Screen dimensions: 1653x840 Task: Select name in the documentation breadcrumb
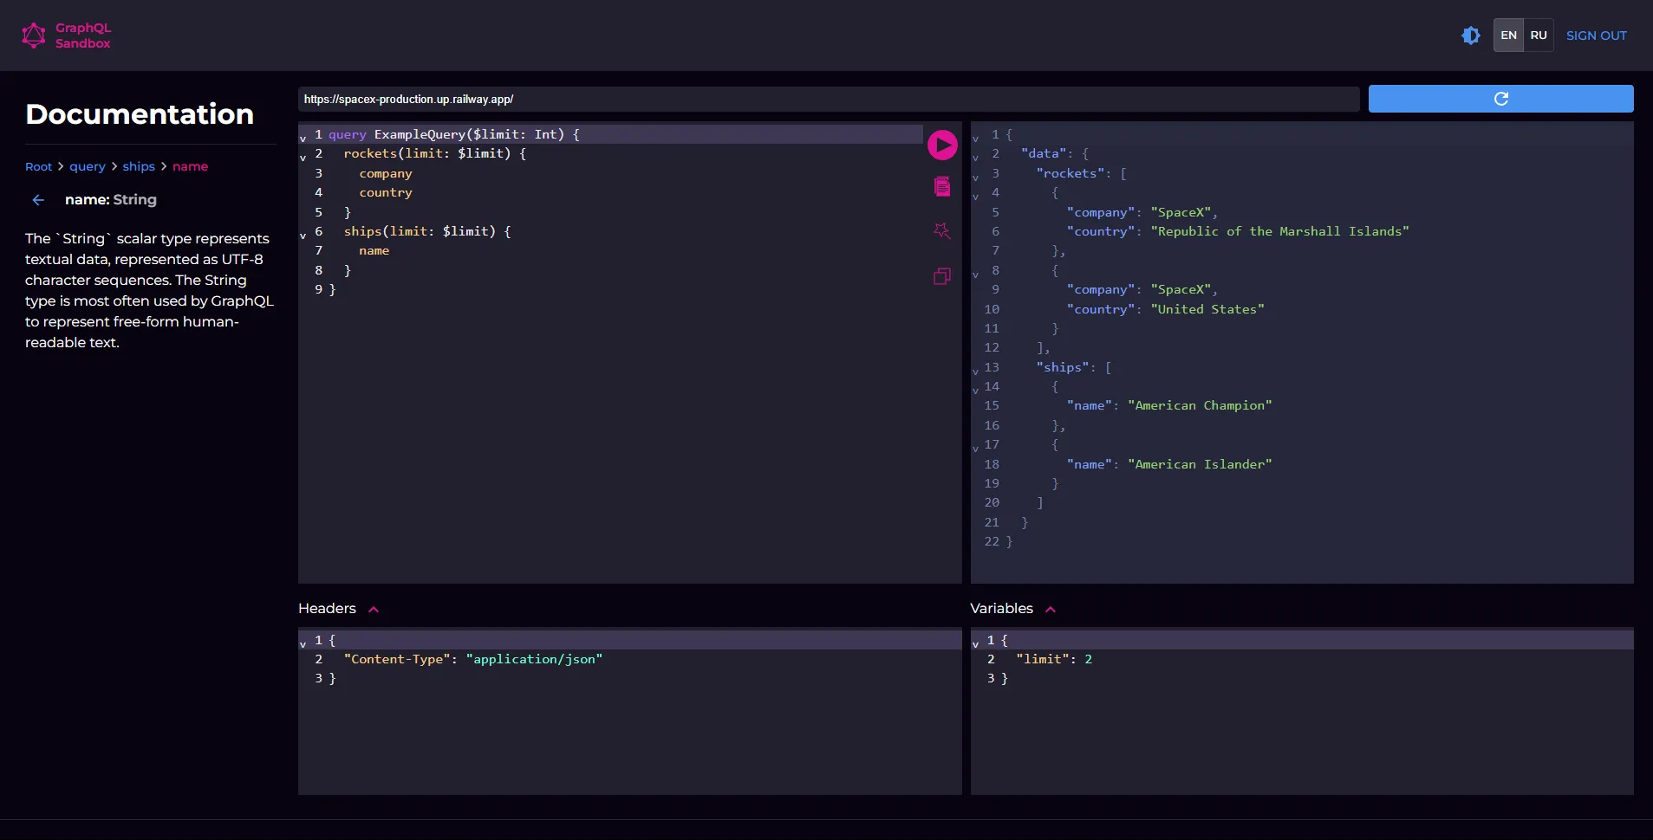pyautogui.click(x=190, y=166)
